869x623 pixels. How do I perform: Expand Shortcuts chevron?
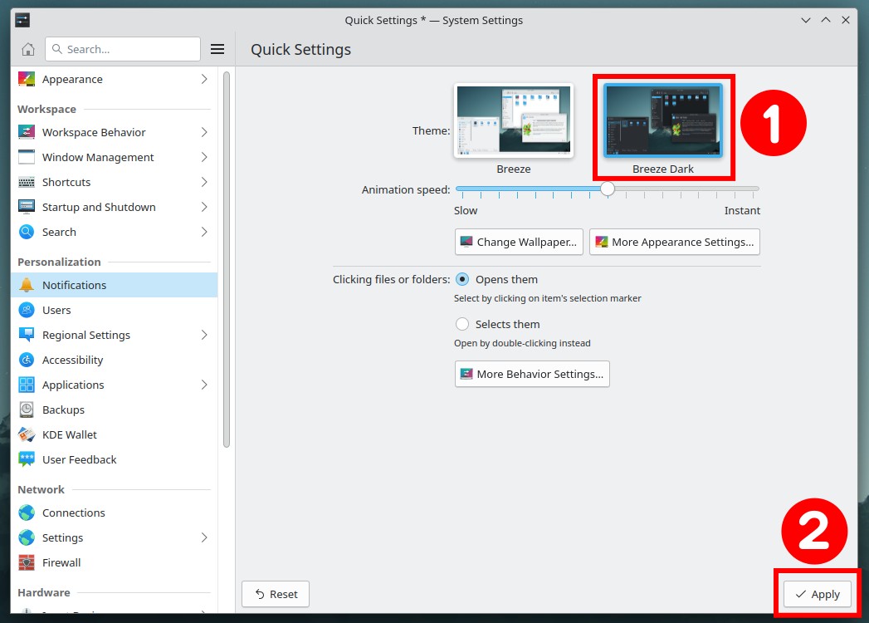click(x=204, y=182)
